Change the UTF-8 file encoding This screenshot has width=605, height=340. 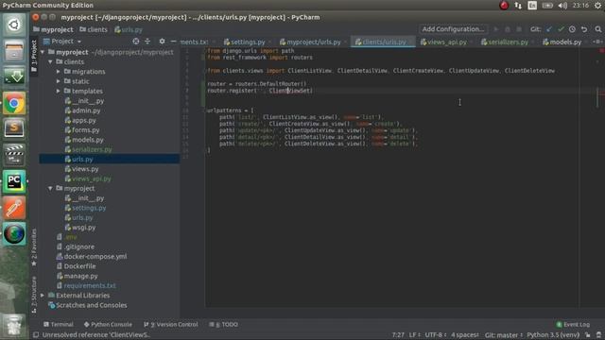[436, 334]
